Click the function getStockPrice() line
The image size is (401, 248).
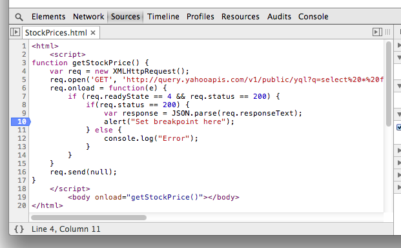90,63
